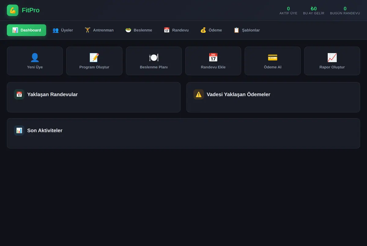
Task: Click the calendar icon next to Yaklaşan Randevular
Action: 19,94
